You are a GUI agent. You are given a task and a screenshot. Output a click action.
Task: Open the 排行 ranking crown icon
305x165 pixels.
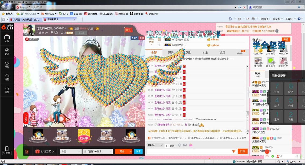click(x=7, y=64)
